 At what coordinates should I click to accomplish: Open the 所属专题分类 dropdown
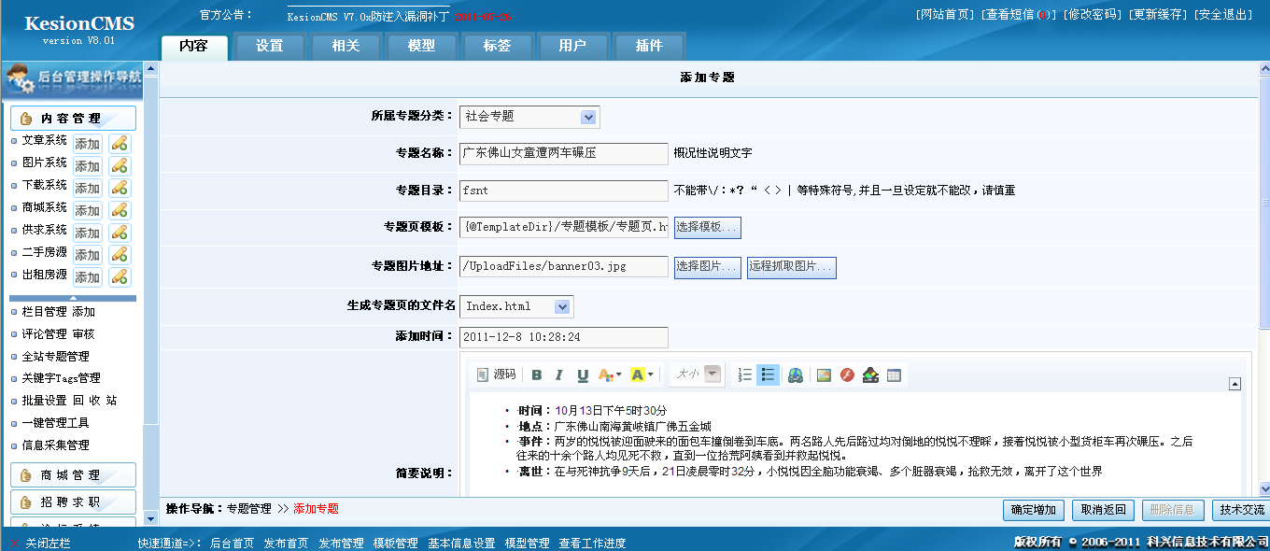[x=589, y=117]
